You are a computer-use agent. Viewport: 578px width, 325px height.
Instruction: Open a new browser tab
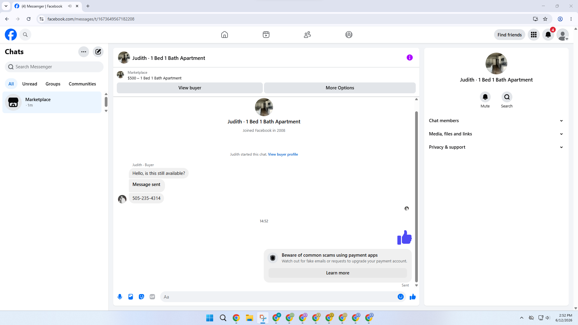tap(88, 6)
